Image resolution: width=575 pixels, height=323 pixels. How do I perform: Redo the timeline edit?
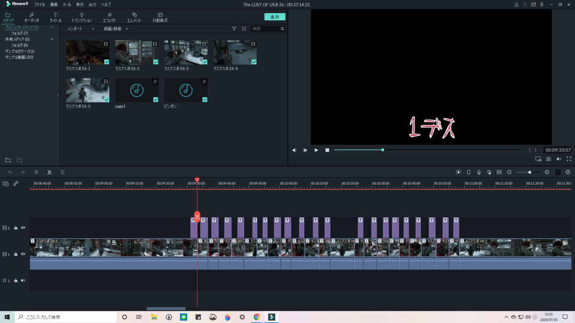(23, 172)
